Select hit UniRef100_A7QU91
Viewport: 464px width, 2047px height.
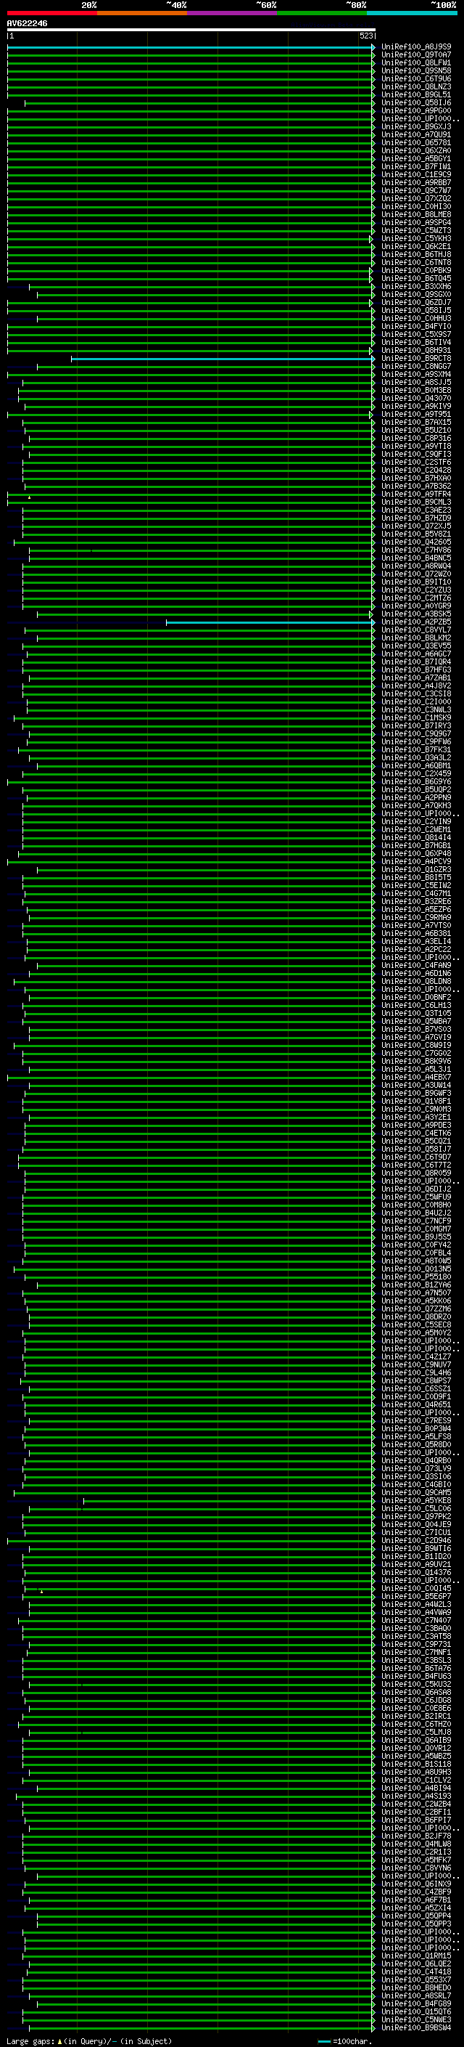pyautogui.click(x=416, y=135)
